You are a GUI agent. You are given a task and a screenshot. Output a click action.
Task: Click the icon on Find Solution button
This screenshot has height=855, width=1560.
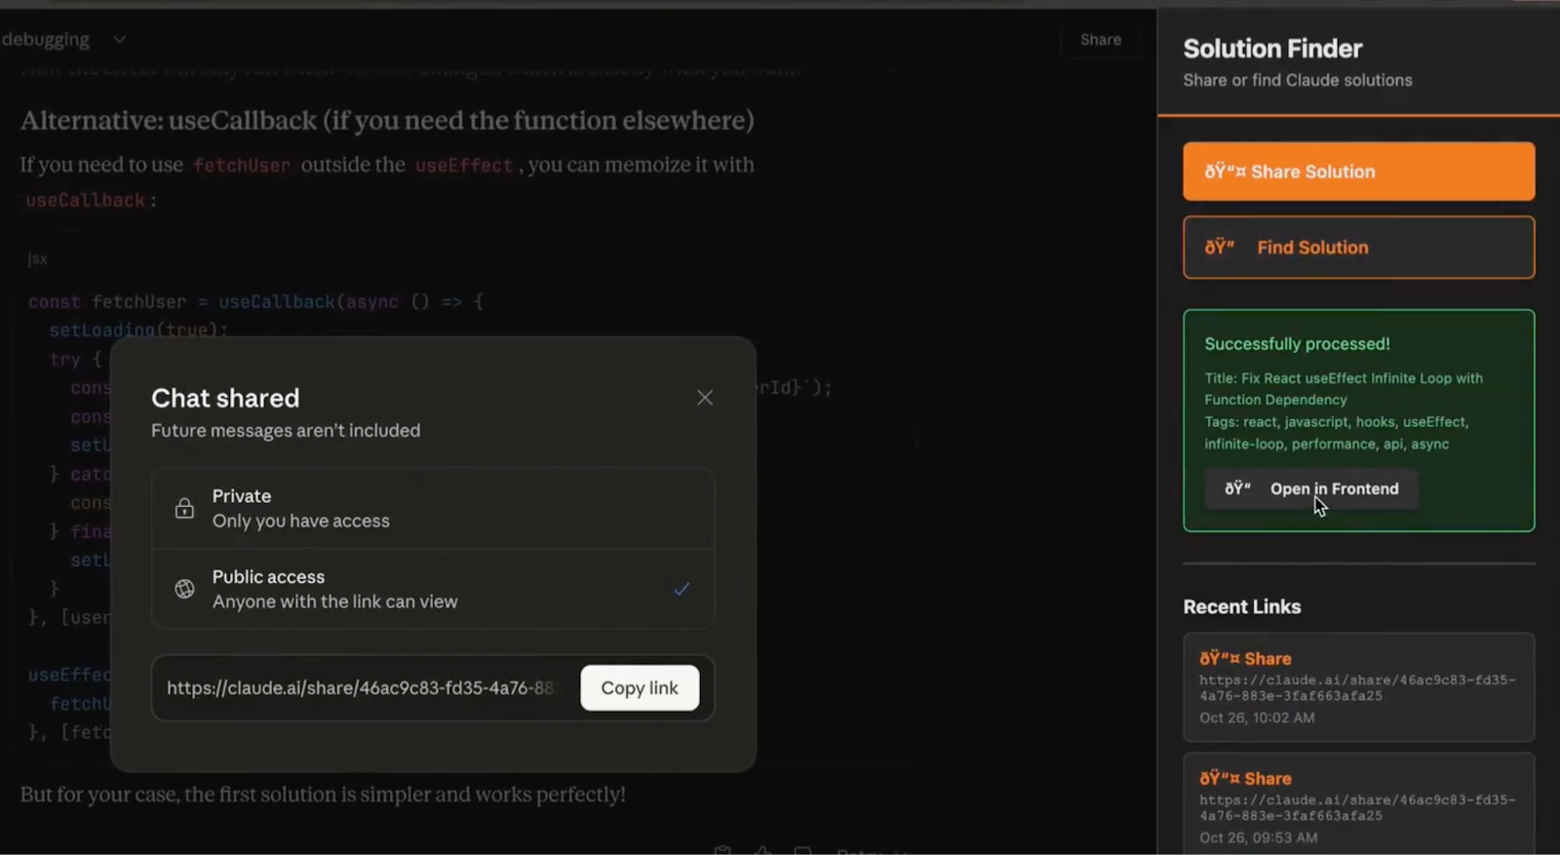tap(1220, 248)
